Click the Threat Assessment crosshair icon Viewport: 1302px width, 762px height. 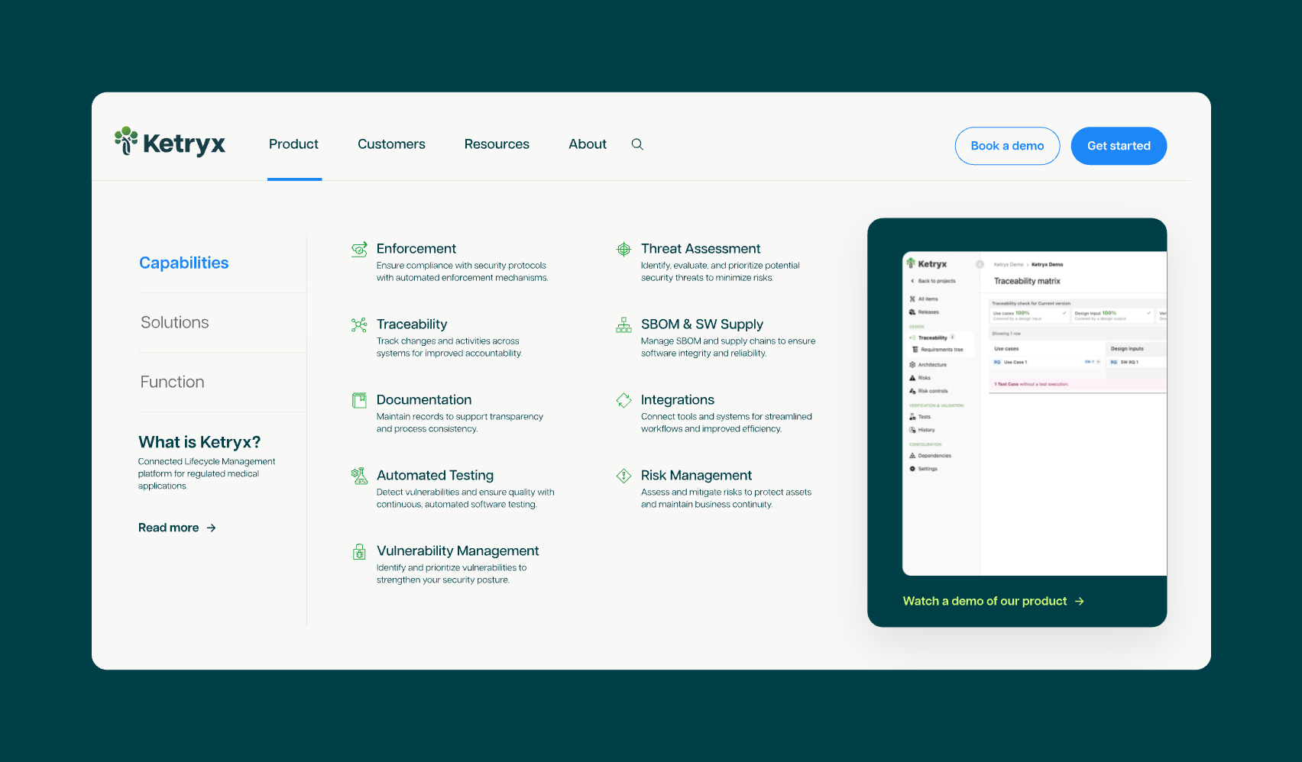(623, 249)
